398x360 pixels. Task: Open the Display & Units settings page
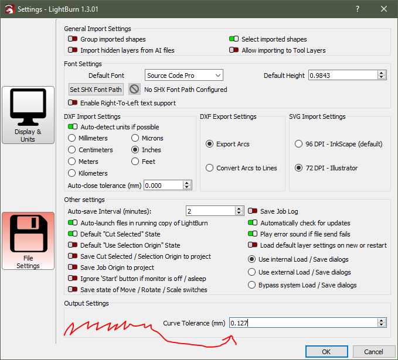[28, 115]
